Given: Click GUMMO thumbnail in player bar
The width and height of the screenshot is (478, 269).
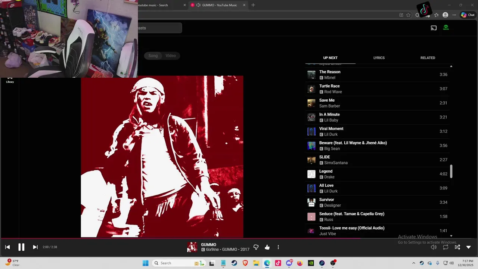Looking at the screenshot, I should point(192,247).
